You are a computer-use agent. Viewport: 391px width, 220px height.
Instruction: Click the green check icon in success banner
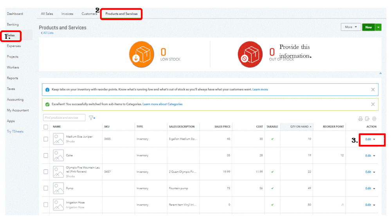click(x=47, y=104)
